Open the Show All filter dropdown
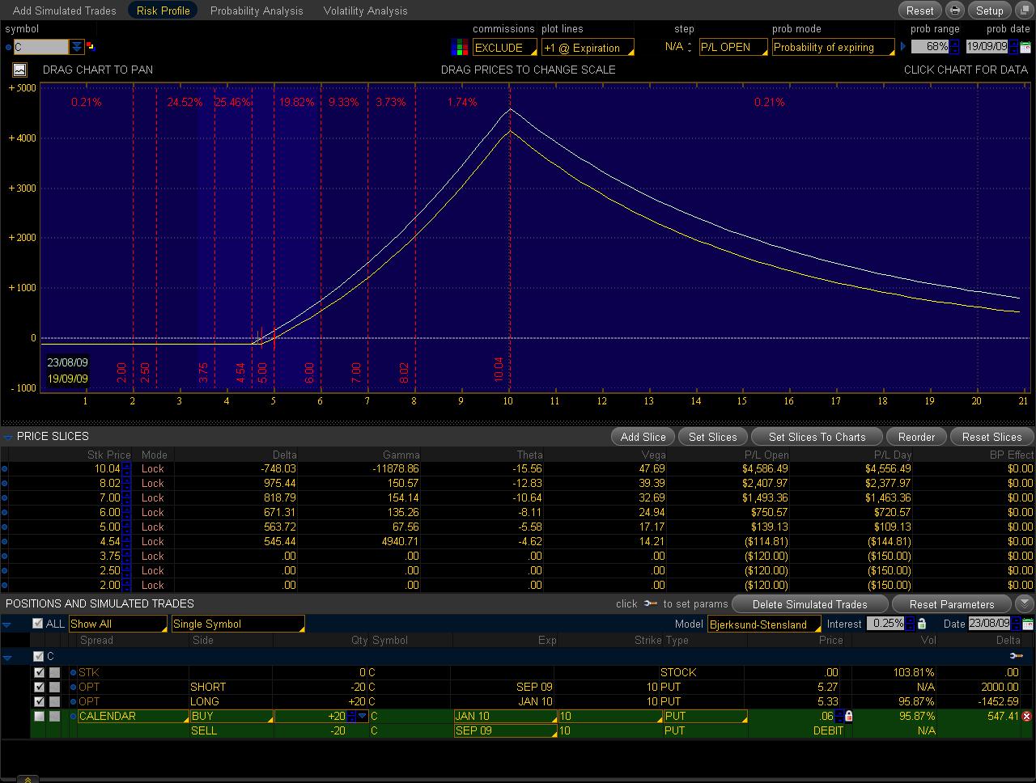1036x783 pixels. click(x=117, y=624)
